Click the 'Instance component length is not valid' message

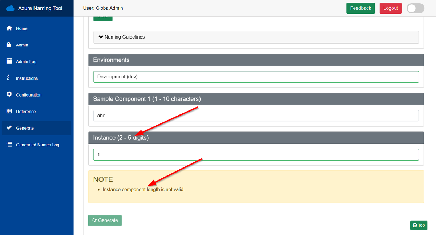[144, 190]
